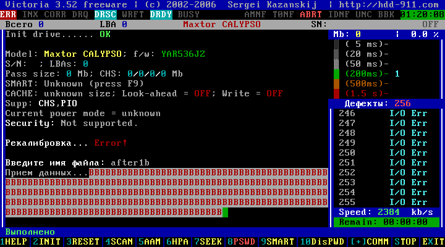
Task: Select 2INIT to initialize the drive
Action: (47, 241)
